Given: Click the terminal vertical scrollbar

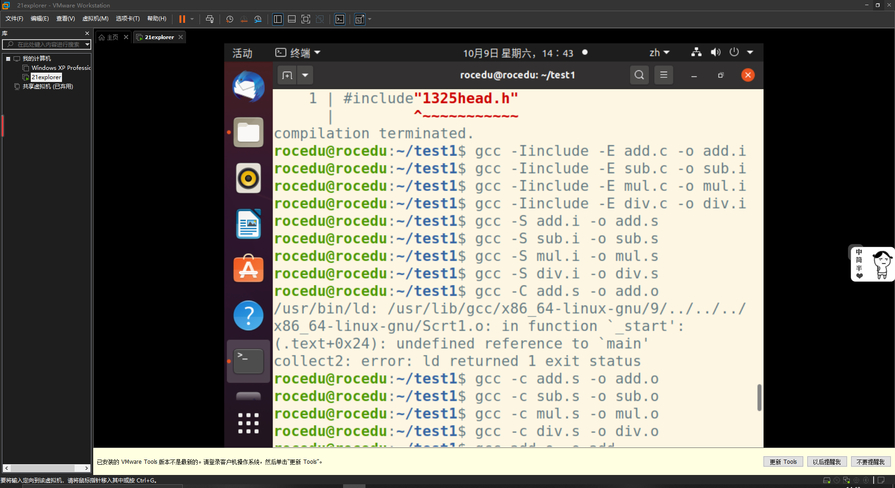Looking at the screenshot, I should point(759,397).
